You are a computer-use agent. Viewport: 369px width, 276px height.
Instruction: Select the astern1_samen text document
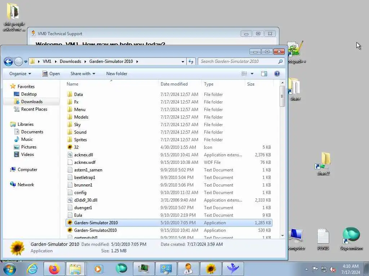coord(169,170)
